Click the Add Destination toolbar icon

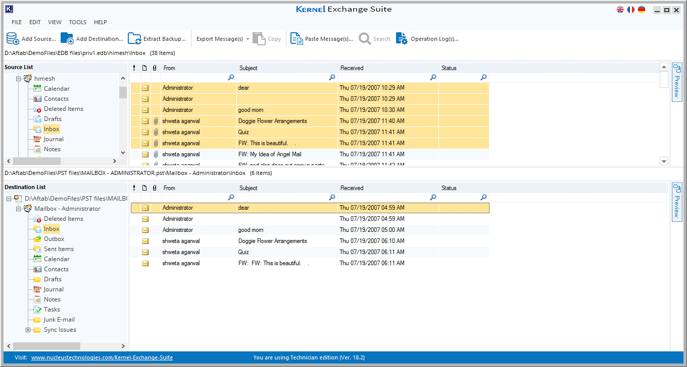pos(67,39)
